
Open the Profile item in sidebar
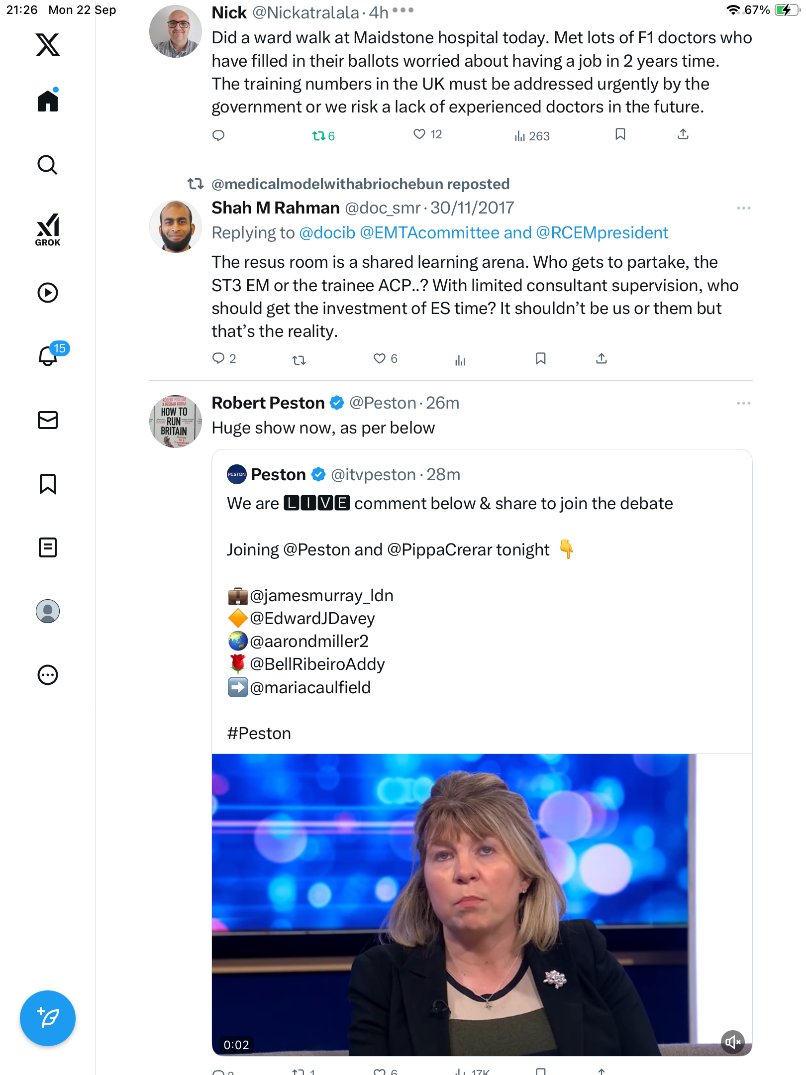pyautogui.click(x=48, y=611)
